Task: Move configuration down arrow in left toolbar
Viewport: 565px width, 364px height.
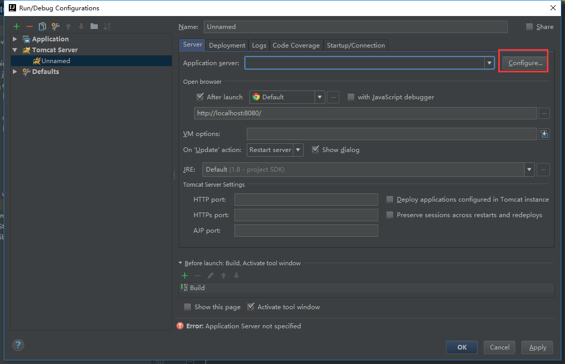Action: [x=81, y=26]
